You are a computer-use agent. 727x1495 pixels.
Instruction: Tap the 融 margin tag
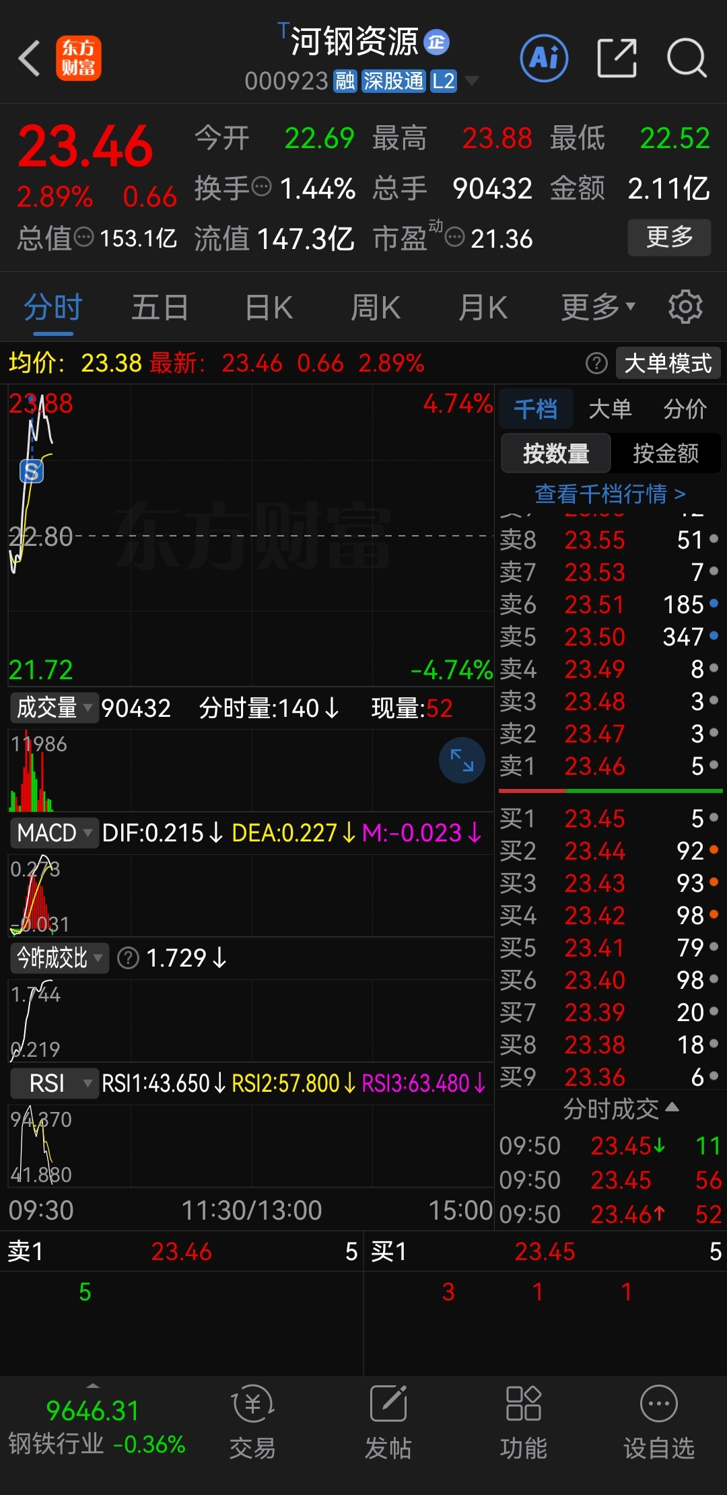[345, 81]
